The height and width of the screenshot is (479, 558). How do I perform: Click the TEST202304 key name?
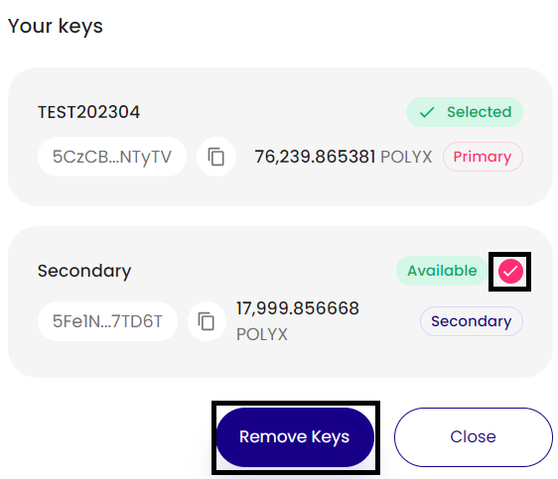tap(89, 112)
